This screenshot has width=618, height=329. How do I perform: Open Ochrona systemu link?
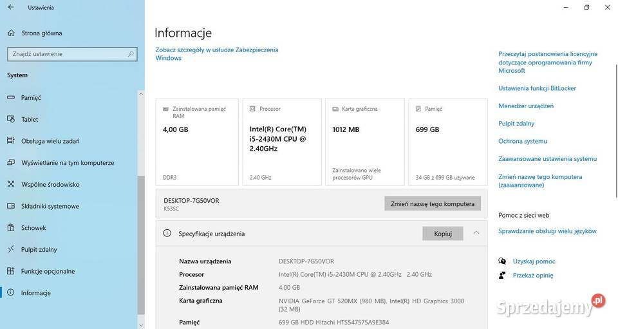coord(523,141)
